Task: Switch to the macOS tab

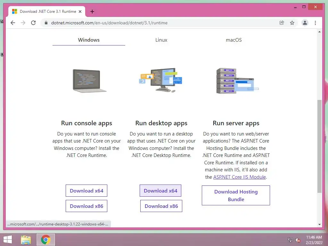Action: [234, 40]
